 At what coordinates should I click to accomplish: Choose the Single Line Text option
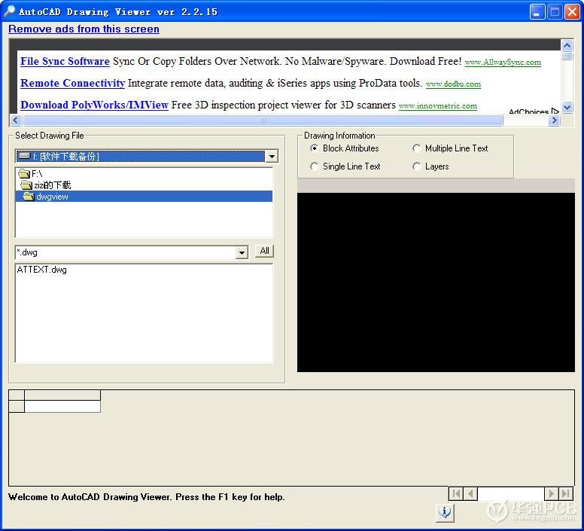click(315, 166)
